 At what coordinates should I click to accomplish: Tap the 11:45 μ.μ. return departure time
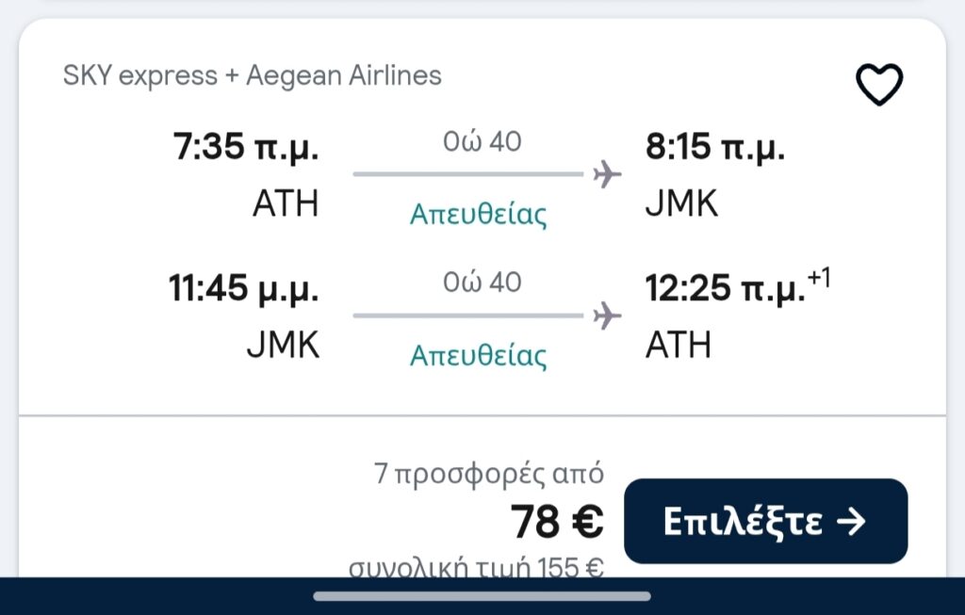[x=243, y=290]
